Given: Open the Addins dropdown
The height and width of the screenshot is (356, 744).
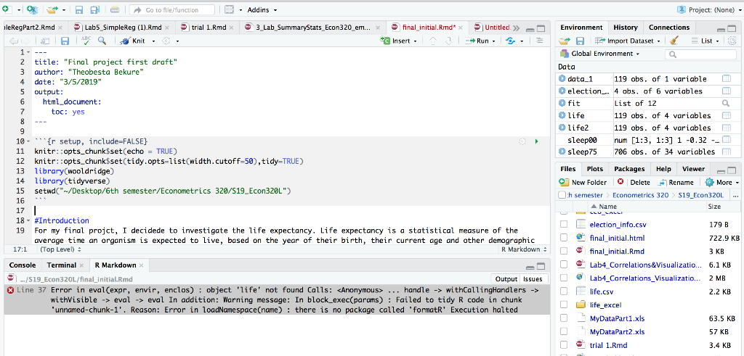Looking at the screenshot, I should tap(262, 9).
